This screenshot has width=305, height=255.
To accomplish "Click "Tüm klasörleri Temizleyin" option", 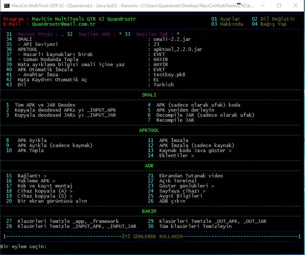I will click(x=195, y=226).
